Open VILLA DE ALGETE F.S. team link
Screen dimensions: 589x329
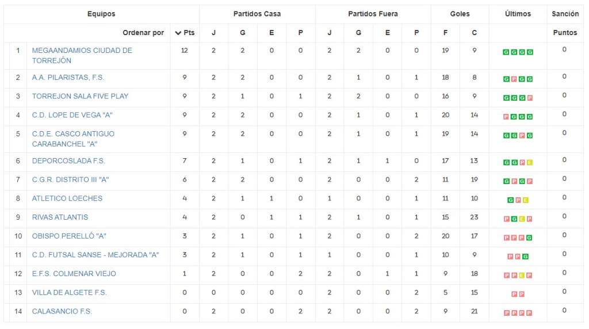(x=69, y=293)
